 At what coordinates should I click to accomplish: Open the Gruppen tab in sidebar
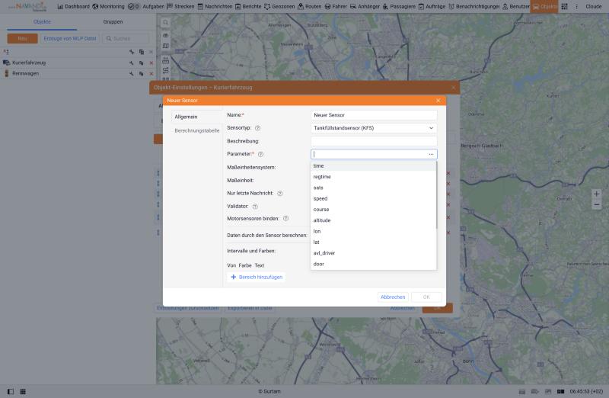pos(113,22)
